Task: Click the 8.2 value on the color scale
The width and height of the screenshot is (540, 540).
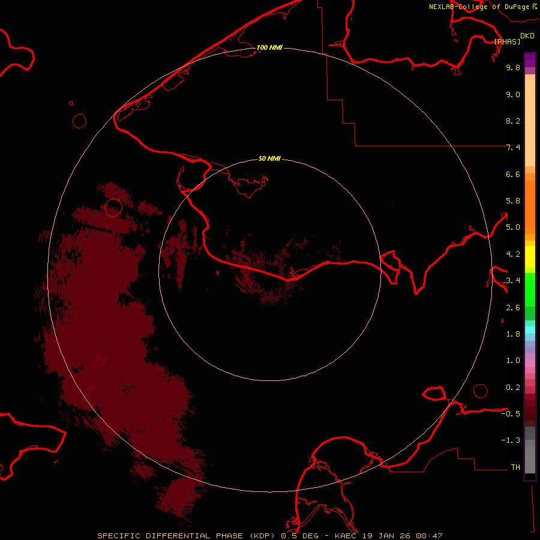Action: click(513, 121)
